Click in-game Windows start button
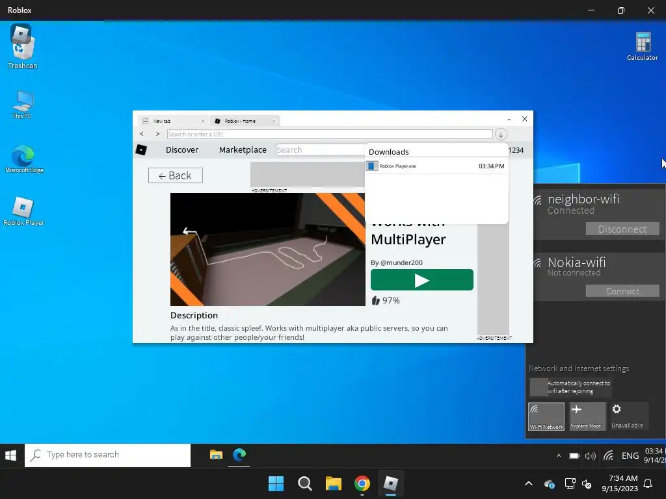 click(x=10, y=455)
